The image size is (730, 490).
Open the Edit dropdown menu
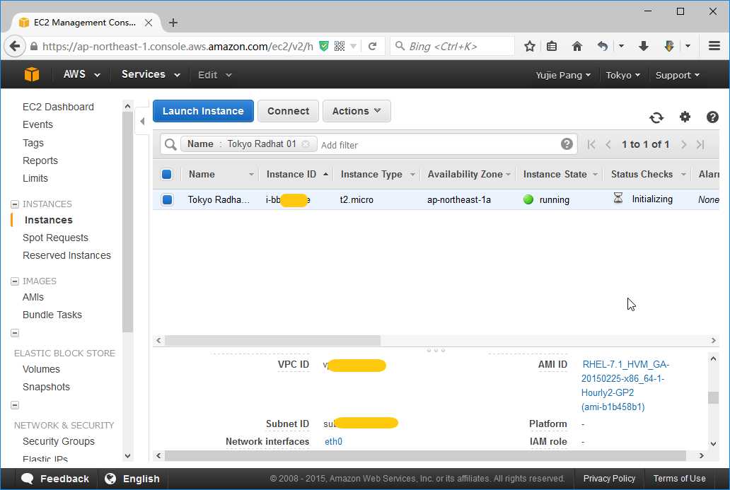click(214, 75)
